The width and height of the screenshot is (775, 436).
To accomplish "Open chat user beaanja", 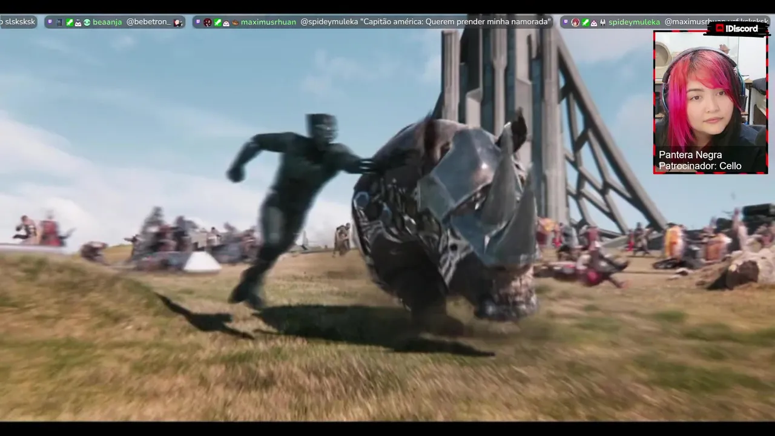I will pos(107,22).
